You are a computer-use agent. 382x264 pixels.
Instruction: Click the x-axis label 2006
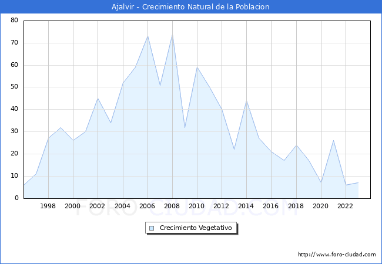tap(147, 206)
